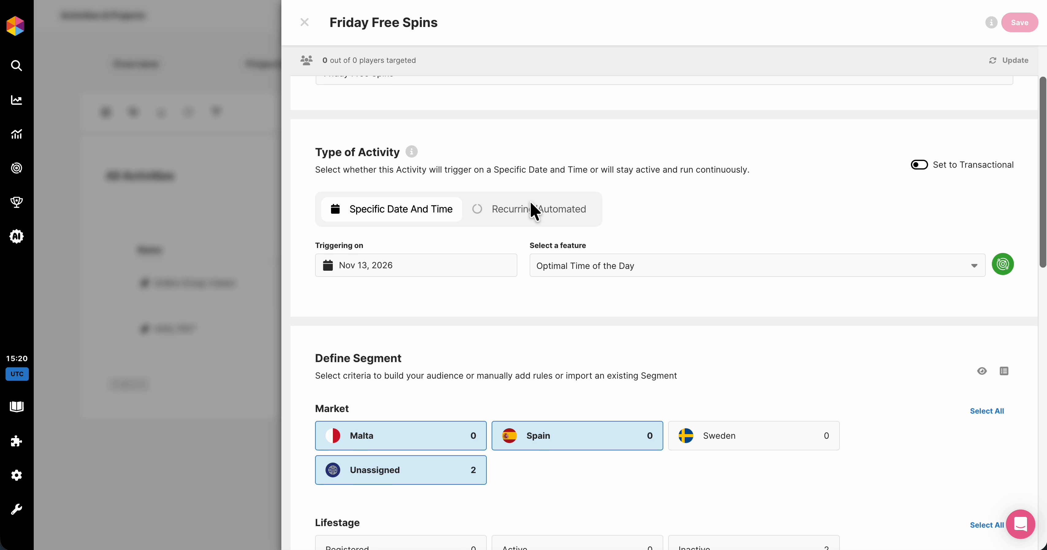The height and width of the screenshot is (550, 1047).
Task: Click the trophy icon in sidebar
Action: tap(16, 202)
